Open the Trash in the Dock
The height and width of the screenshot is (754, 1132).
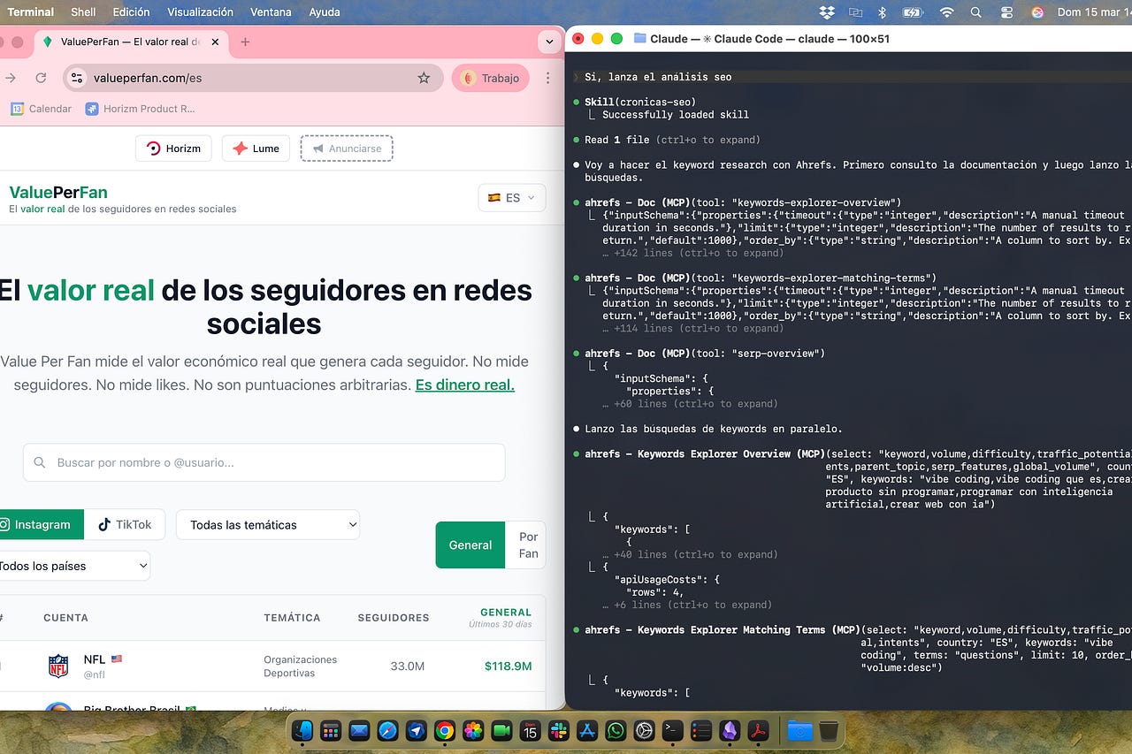point(829,730)
